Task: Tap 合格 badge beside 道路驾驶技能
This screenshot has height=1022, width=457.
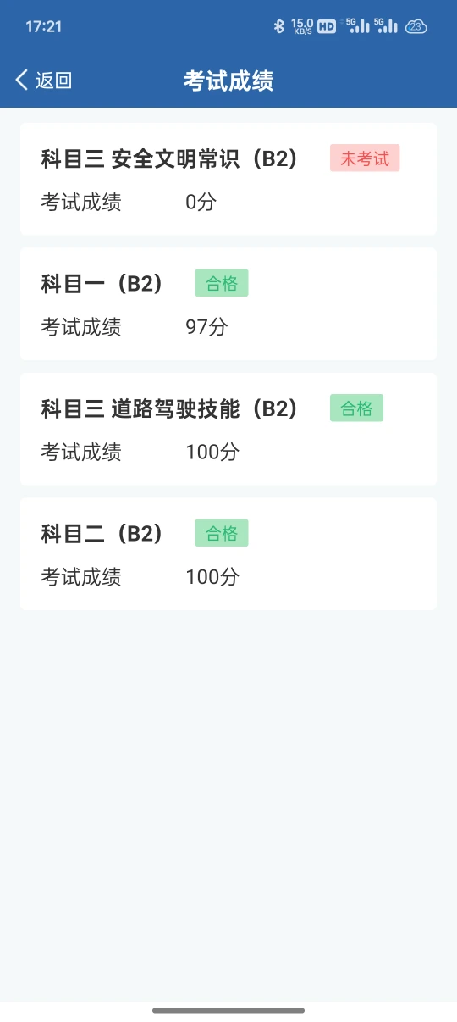Action: click(x=356, y=408)
